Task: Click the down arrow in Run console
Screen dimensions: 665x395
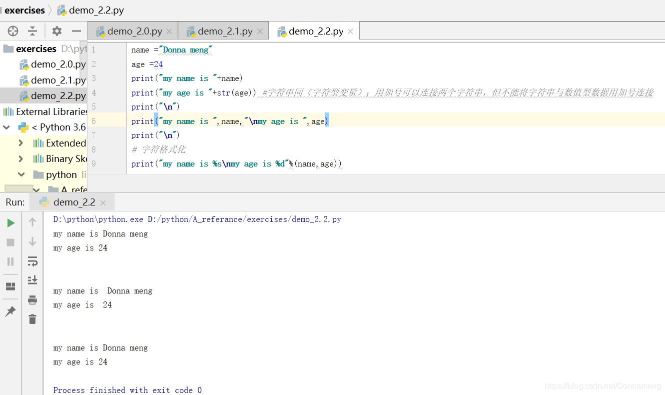Action: pyautogui.click(x=32, y=241)
